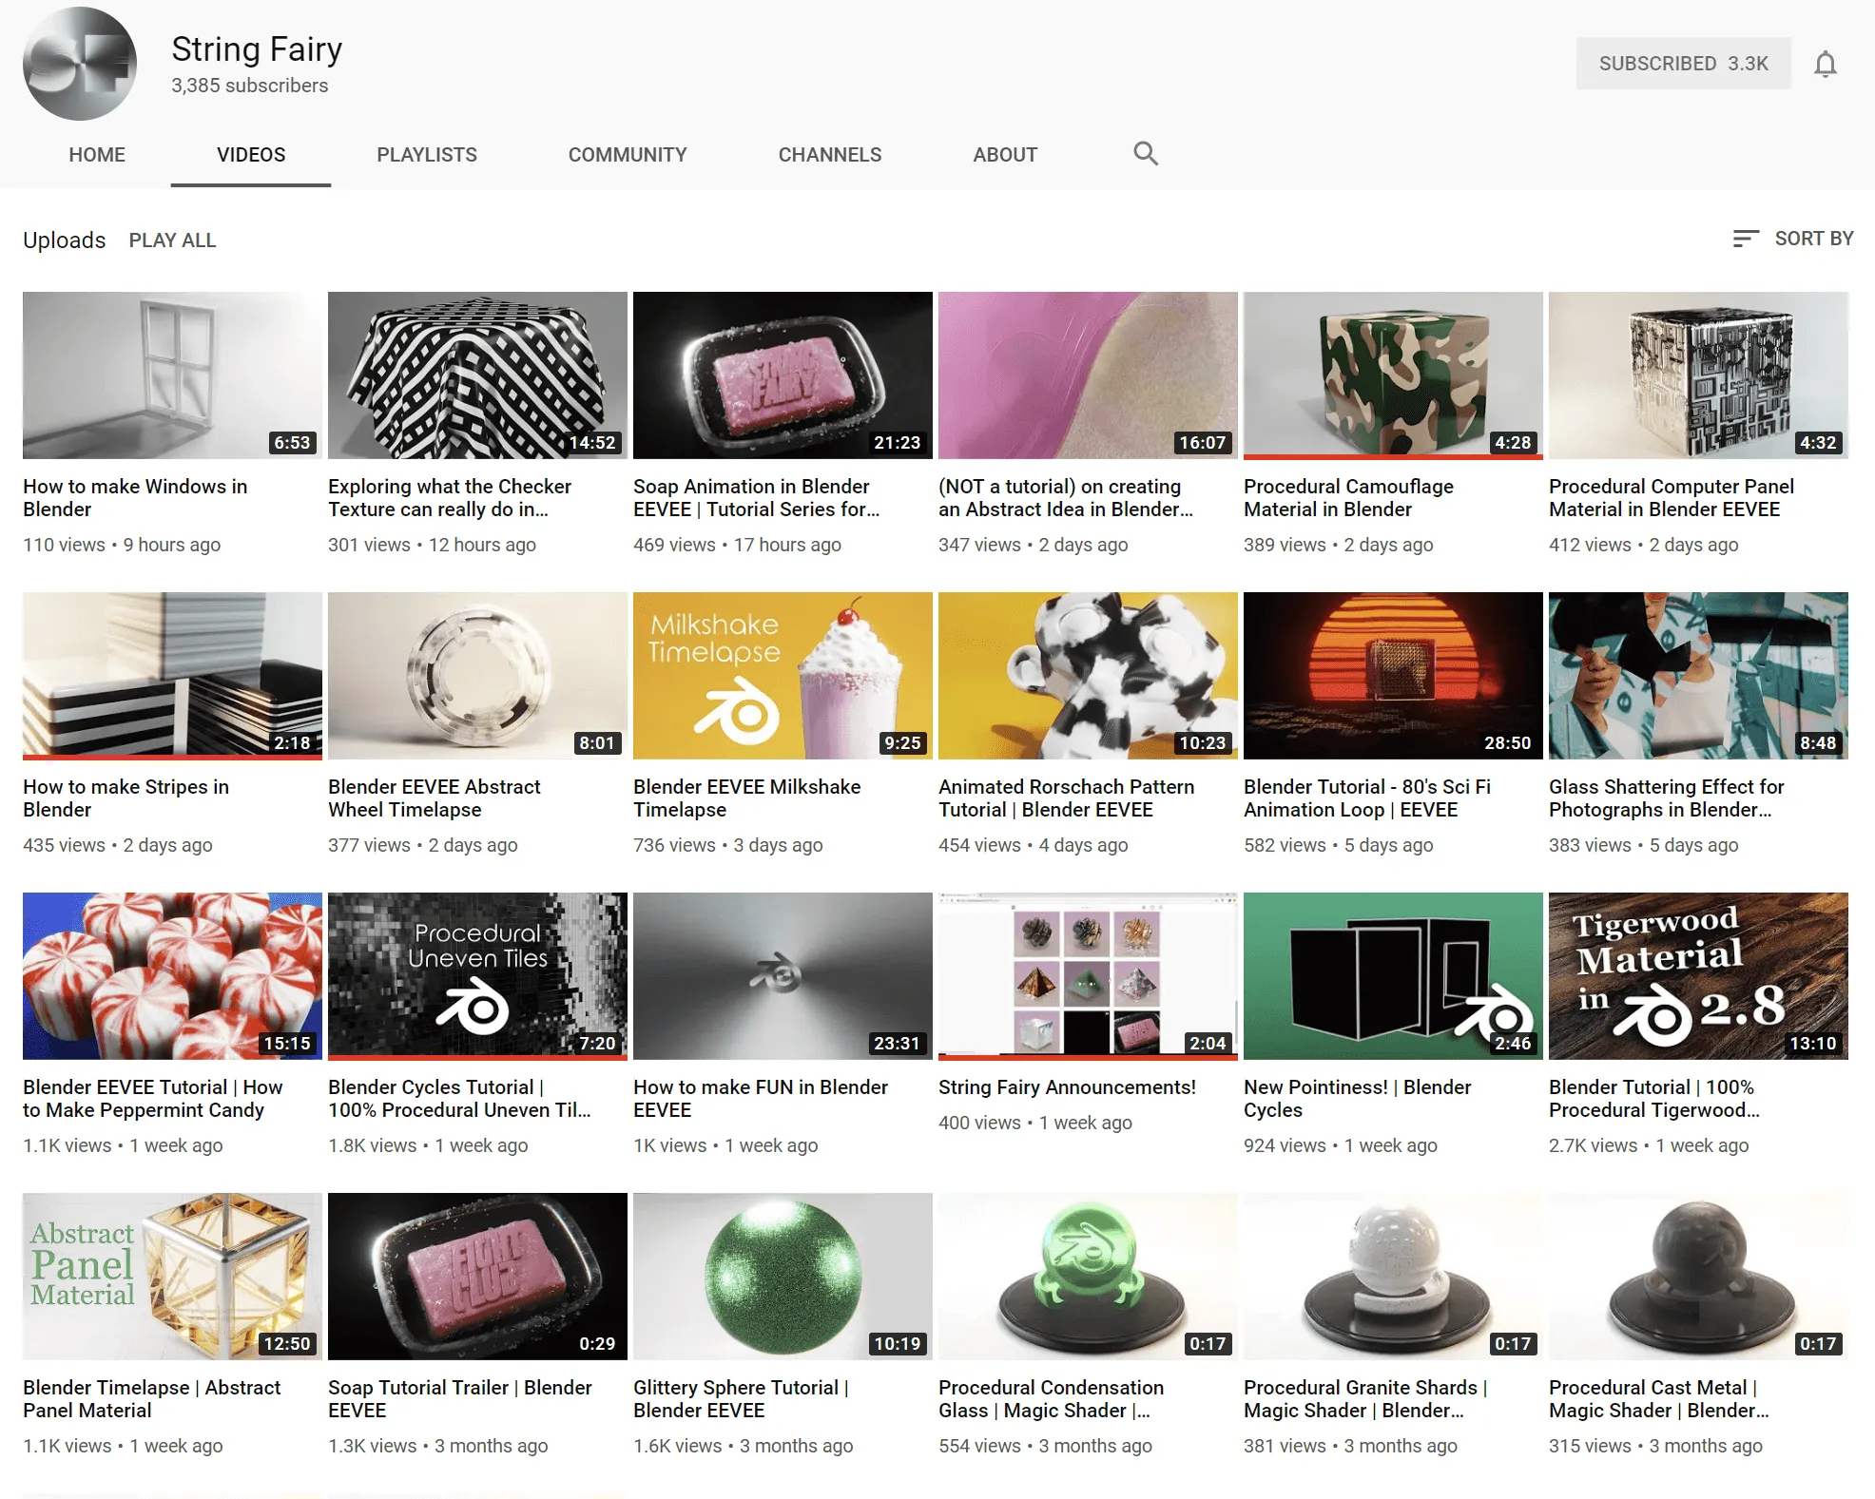Screen dimensions: 1875x1499
Task: Open the 80's Sci Fi sunset thumbnail
Action: click(x=1392, y=675)
